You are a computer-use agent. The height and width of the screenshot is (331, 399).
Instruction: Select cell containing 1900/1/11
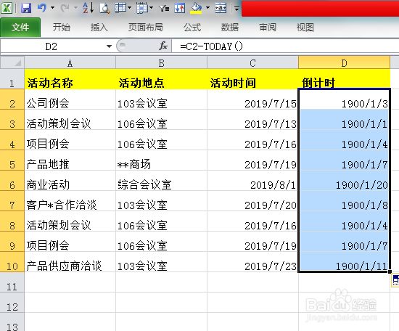344,262
